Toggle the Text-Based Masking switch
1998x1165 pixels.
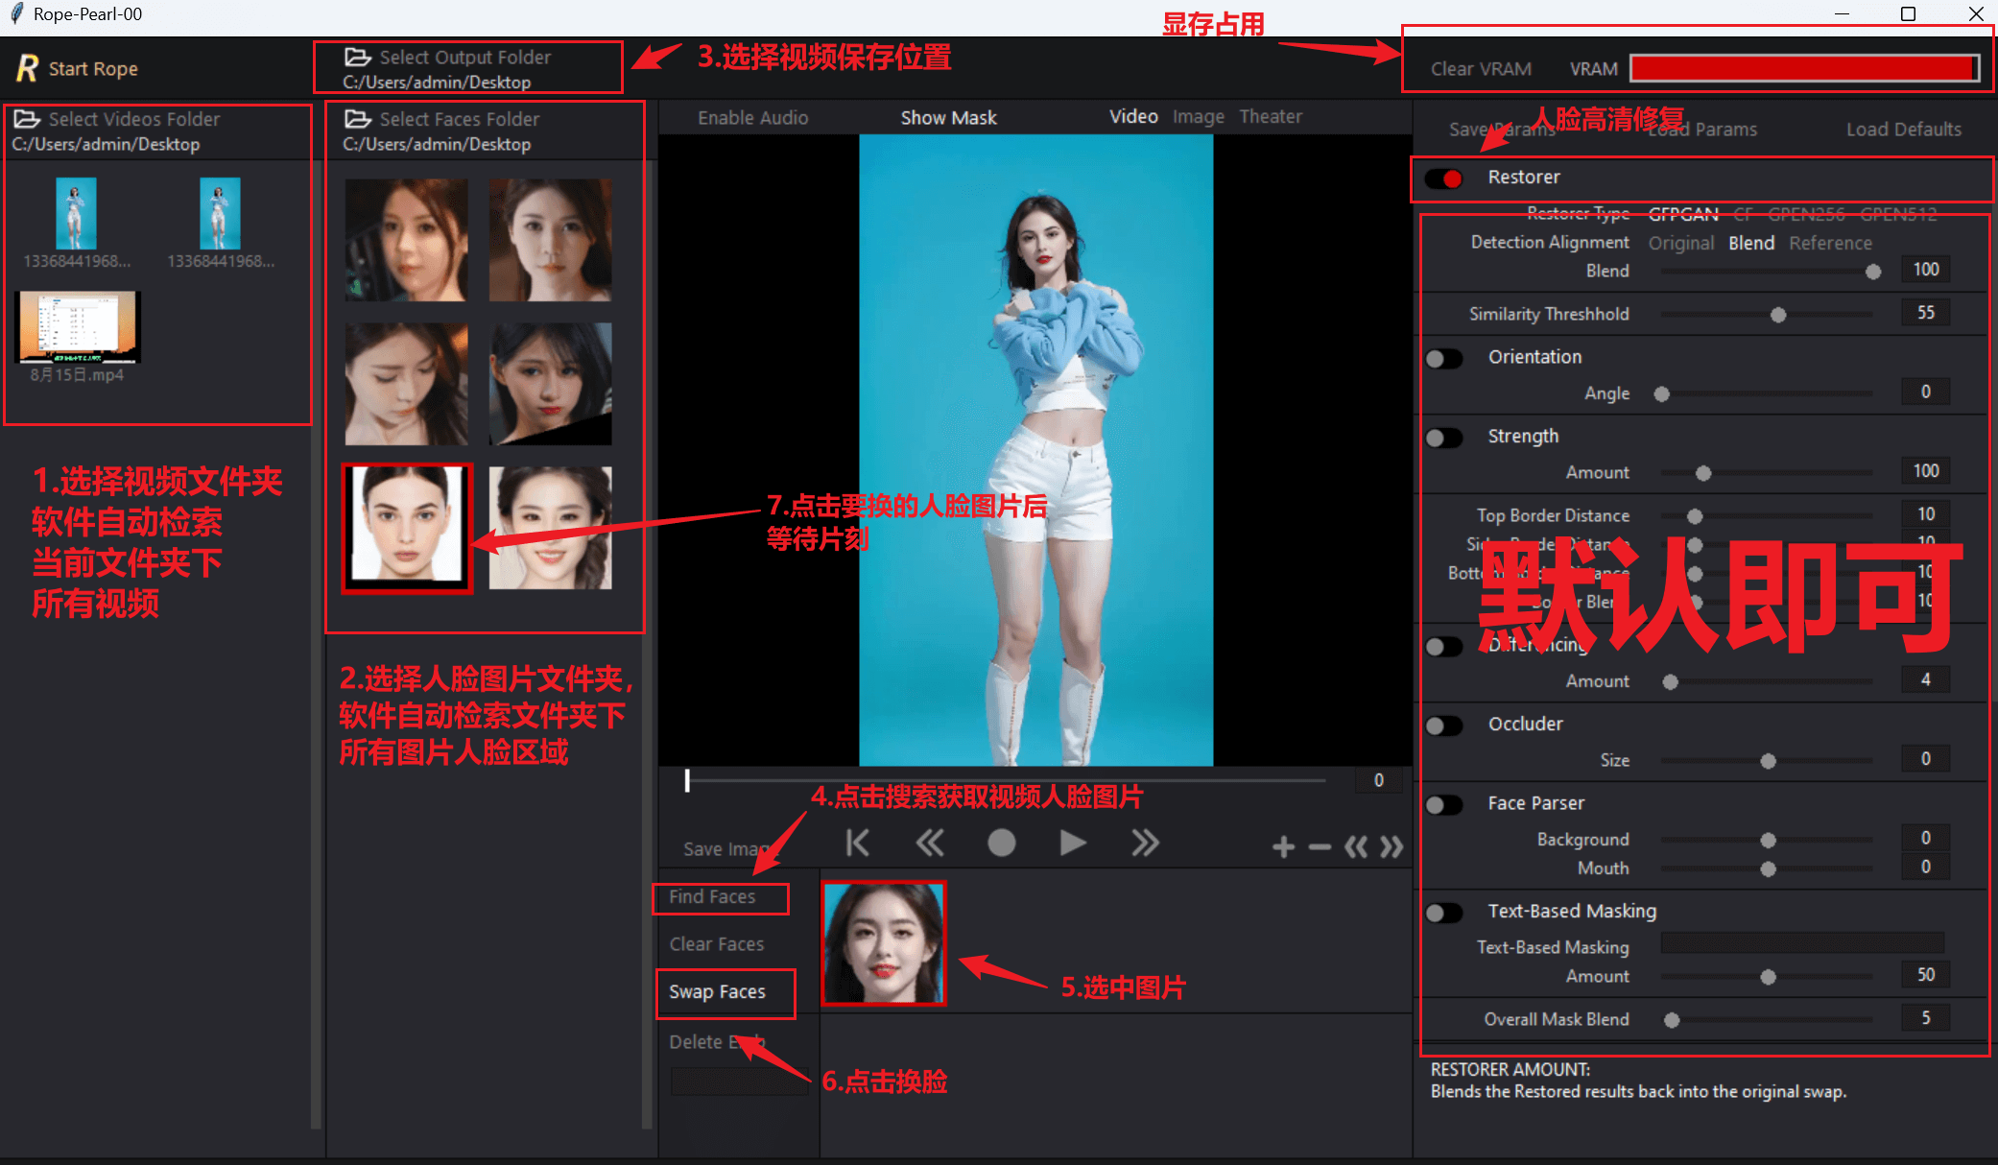pyautogui.click(x=1444, y=913)
